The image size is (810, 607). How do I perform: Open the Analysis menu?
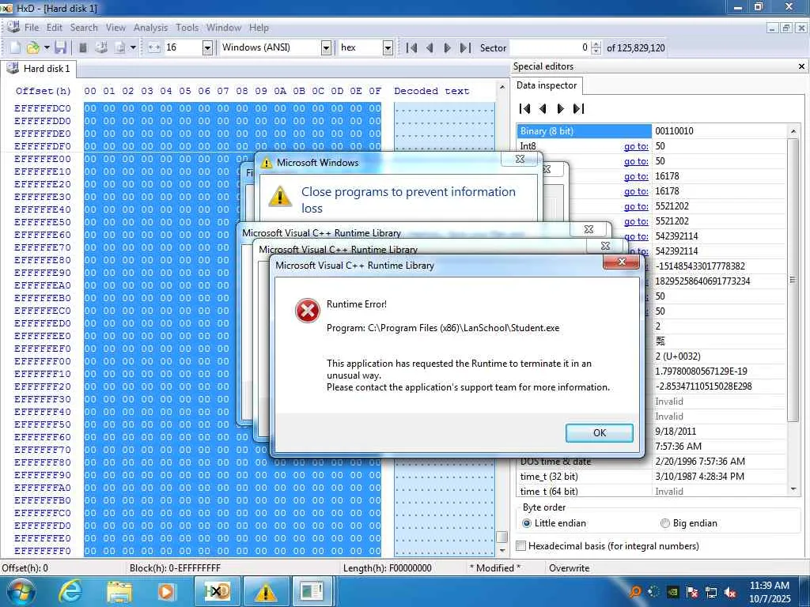(x=150, y=28)
